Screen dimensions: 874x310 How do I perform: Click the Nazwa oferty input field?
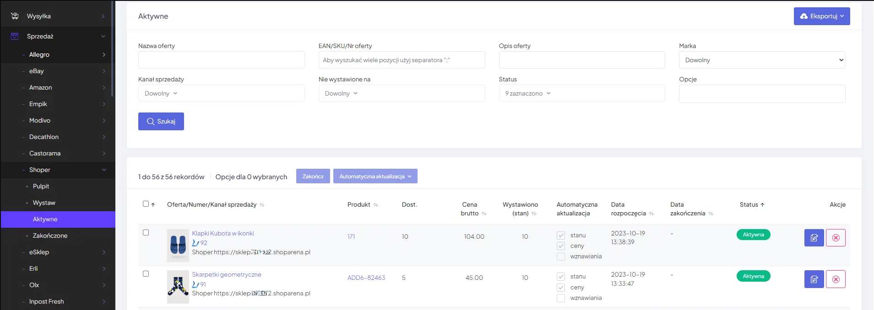(221, 60)
